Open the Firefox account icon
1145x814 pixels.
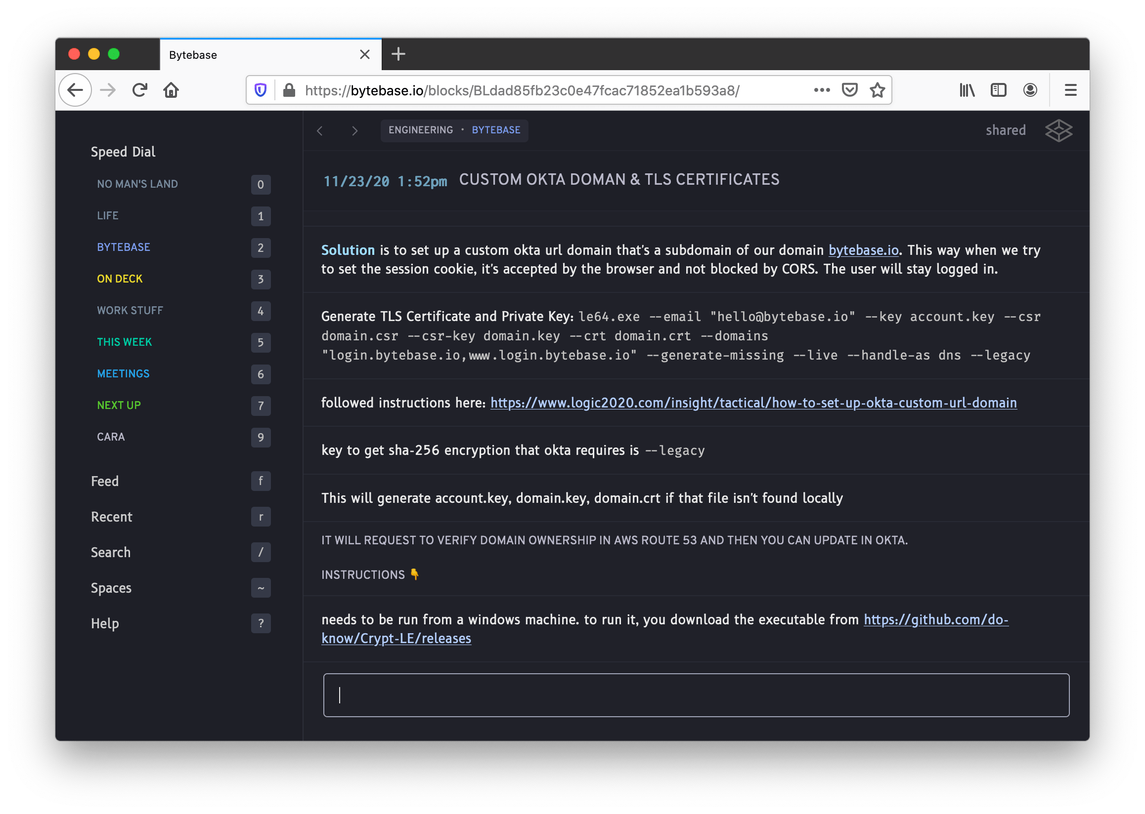(1030, 90)
